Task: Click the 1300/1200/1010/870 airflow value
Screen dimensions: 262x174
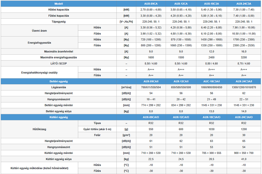Action: (244, 87)
